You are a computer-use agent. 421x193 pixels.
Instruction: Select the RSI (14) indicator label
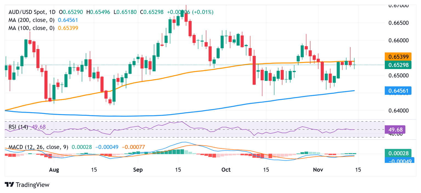tap(18, 127)
